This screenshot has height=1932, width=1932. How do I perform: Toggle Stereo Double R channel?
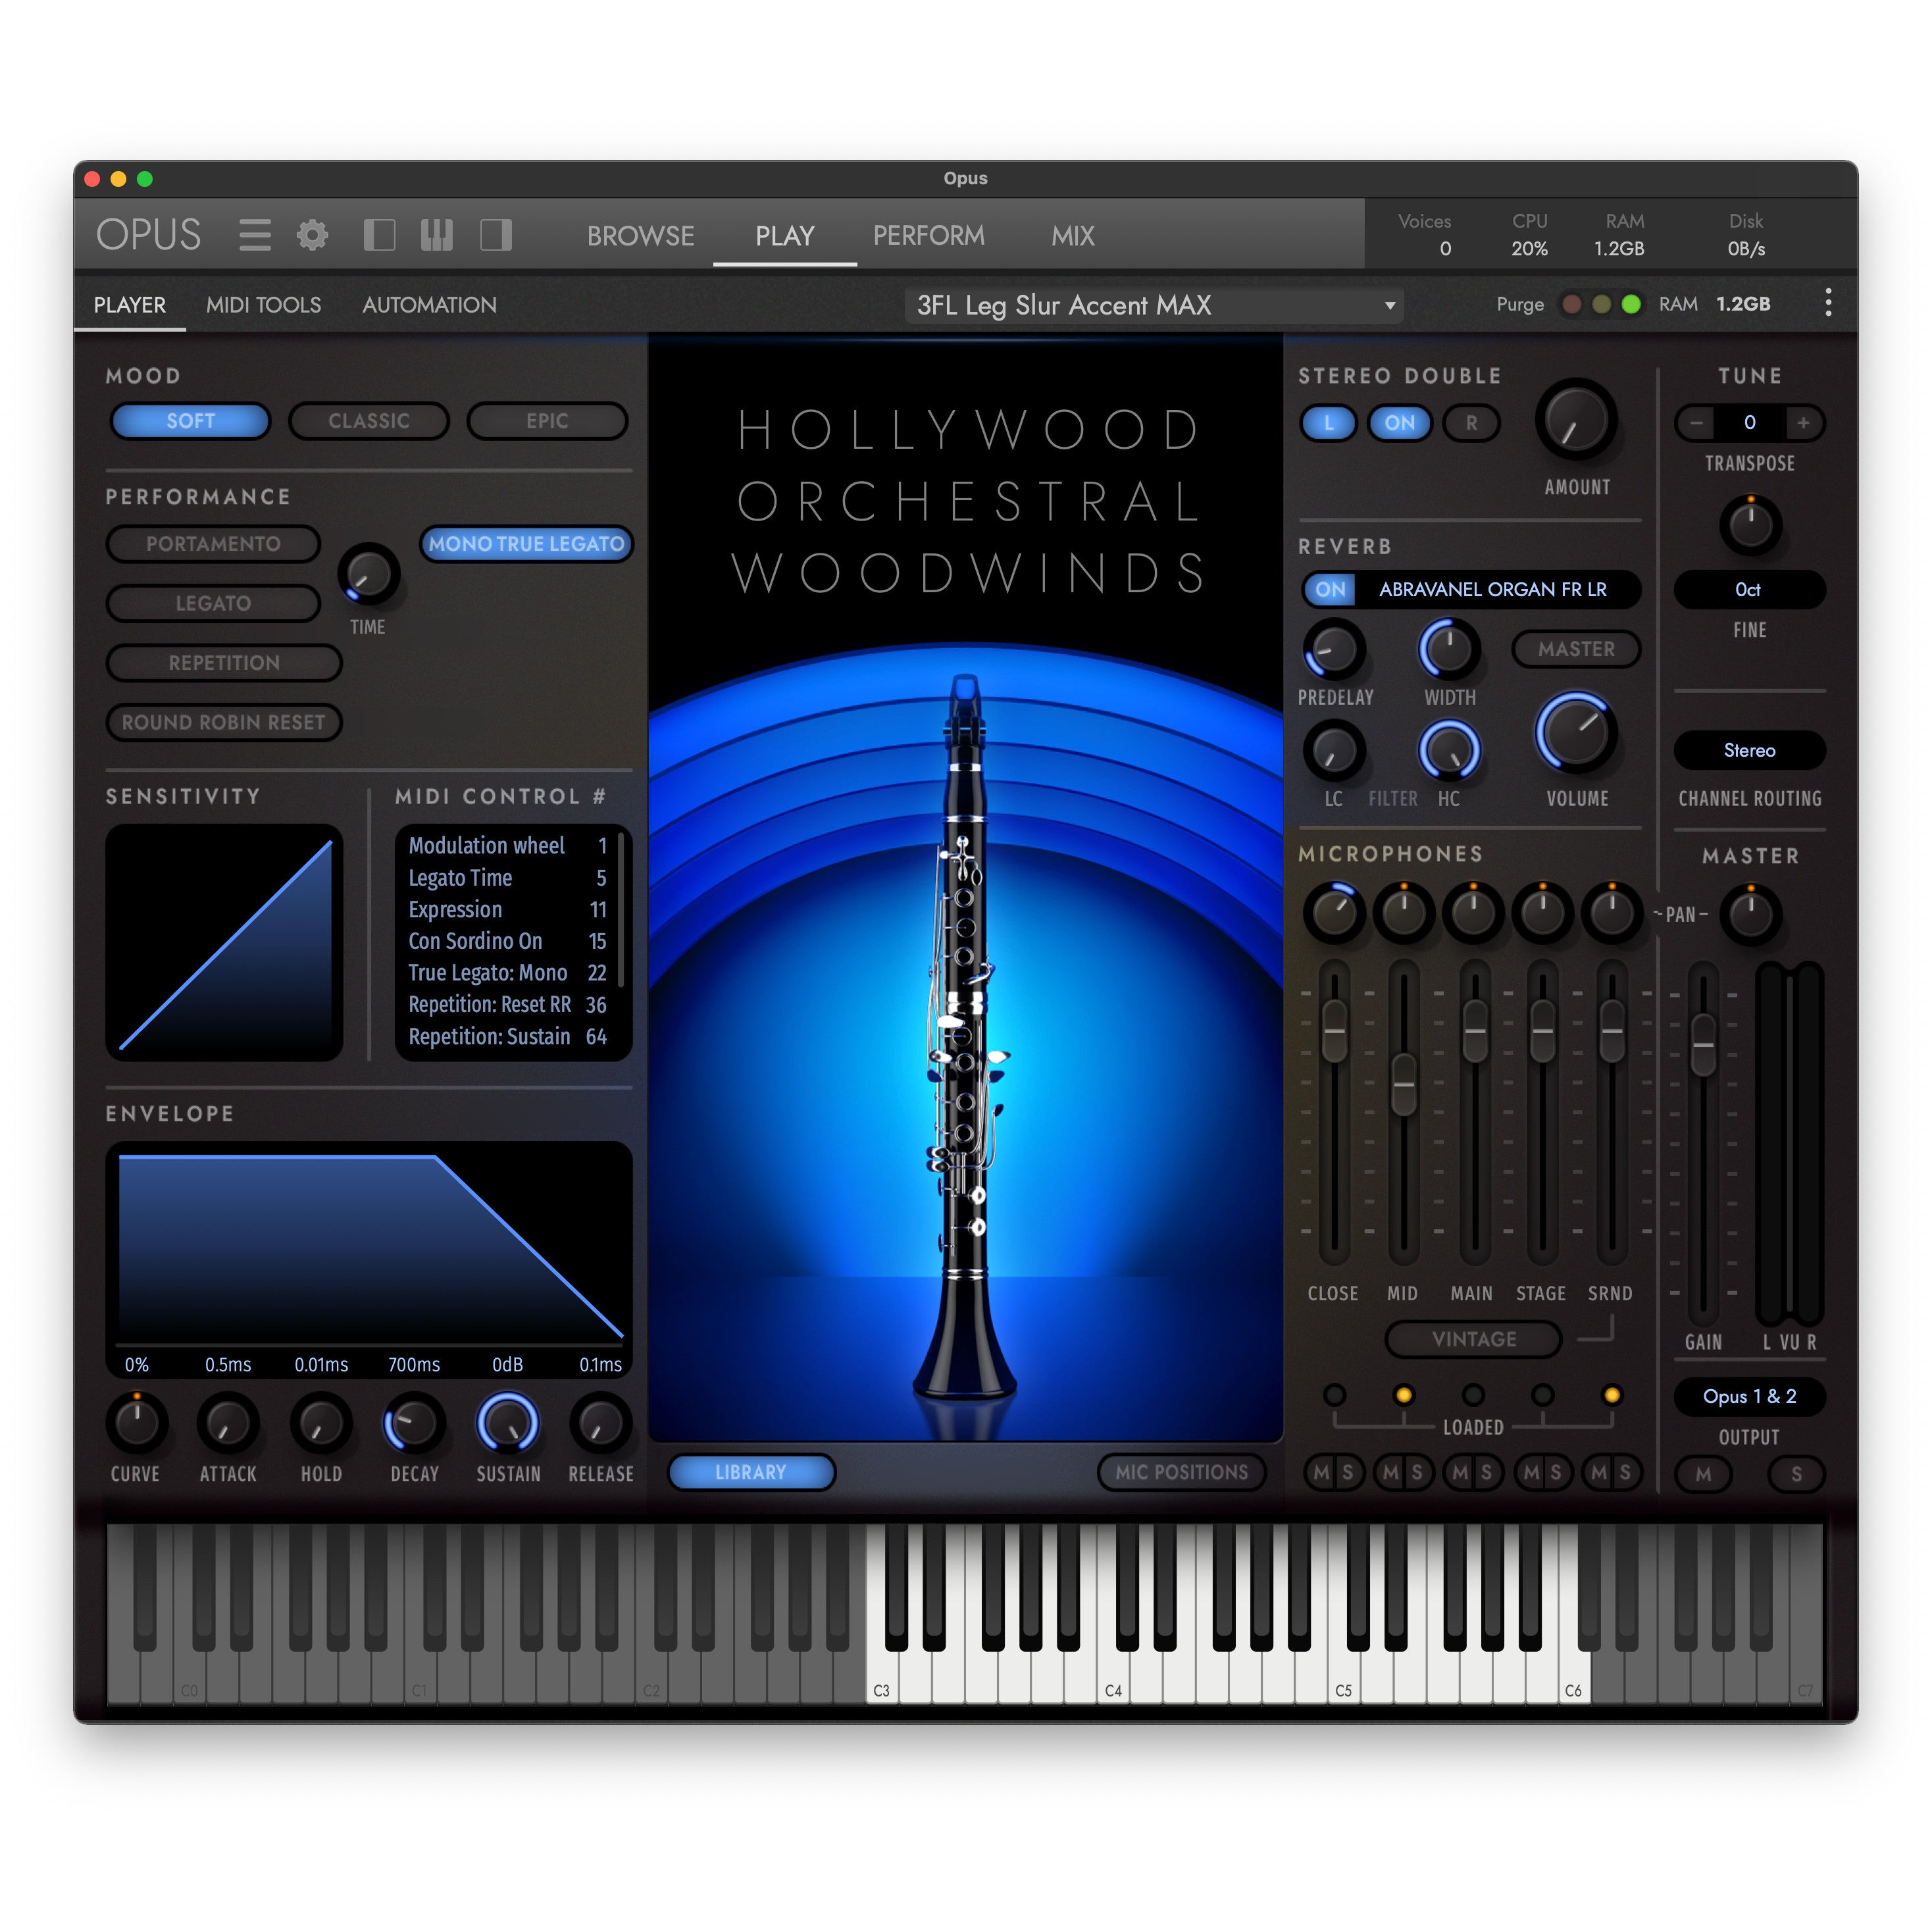[1471, 423]
